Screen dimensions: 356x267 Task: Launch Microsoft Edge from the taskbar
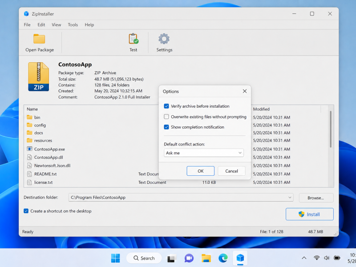pyautogui.click(x=223, y=258)
